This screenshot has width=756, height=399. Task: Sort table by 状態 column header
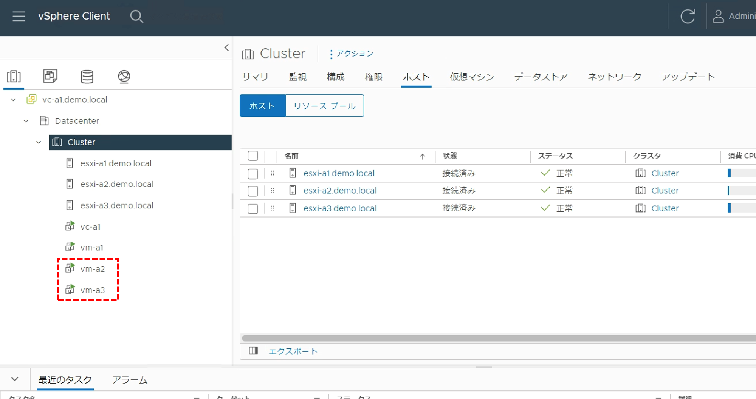pos(450,156)
